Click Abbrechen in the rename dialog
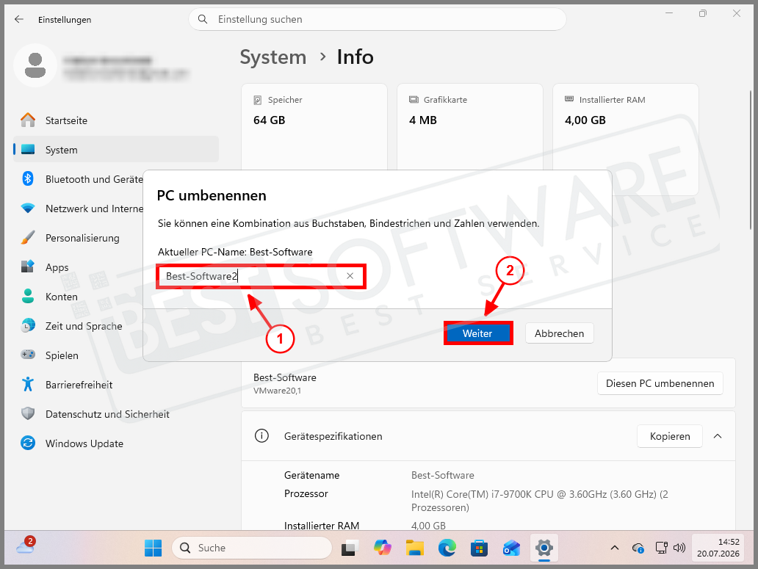 (x=559, y=333)
